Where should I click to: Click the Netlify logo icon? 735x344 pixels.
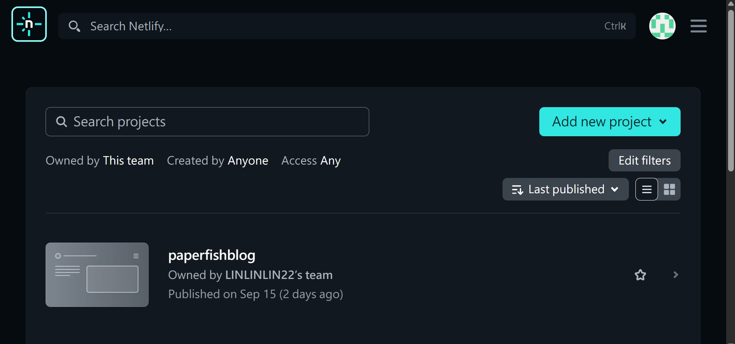click(29, 24)
